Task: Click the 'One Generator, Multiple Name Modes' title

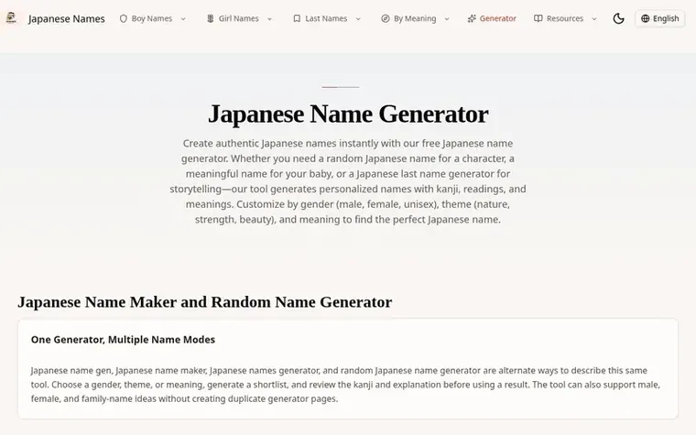Action: click(x=123, y=340)
